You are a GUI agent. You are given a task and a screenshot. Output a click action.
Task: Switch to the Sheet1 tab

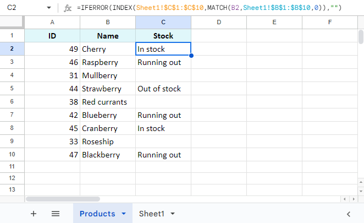click(x=151, y=214)
